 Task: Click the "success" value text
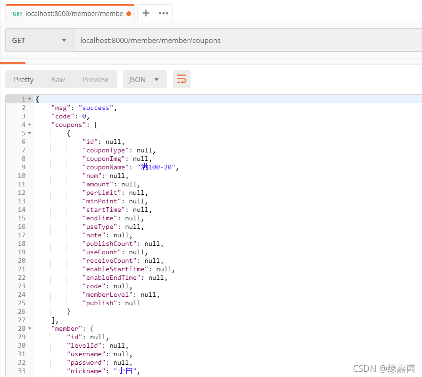[x=96, y=108]
